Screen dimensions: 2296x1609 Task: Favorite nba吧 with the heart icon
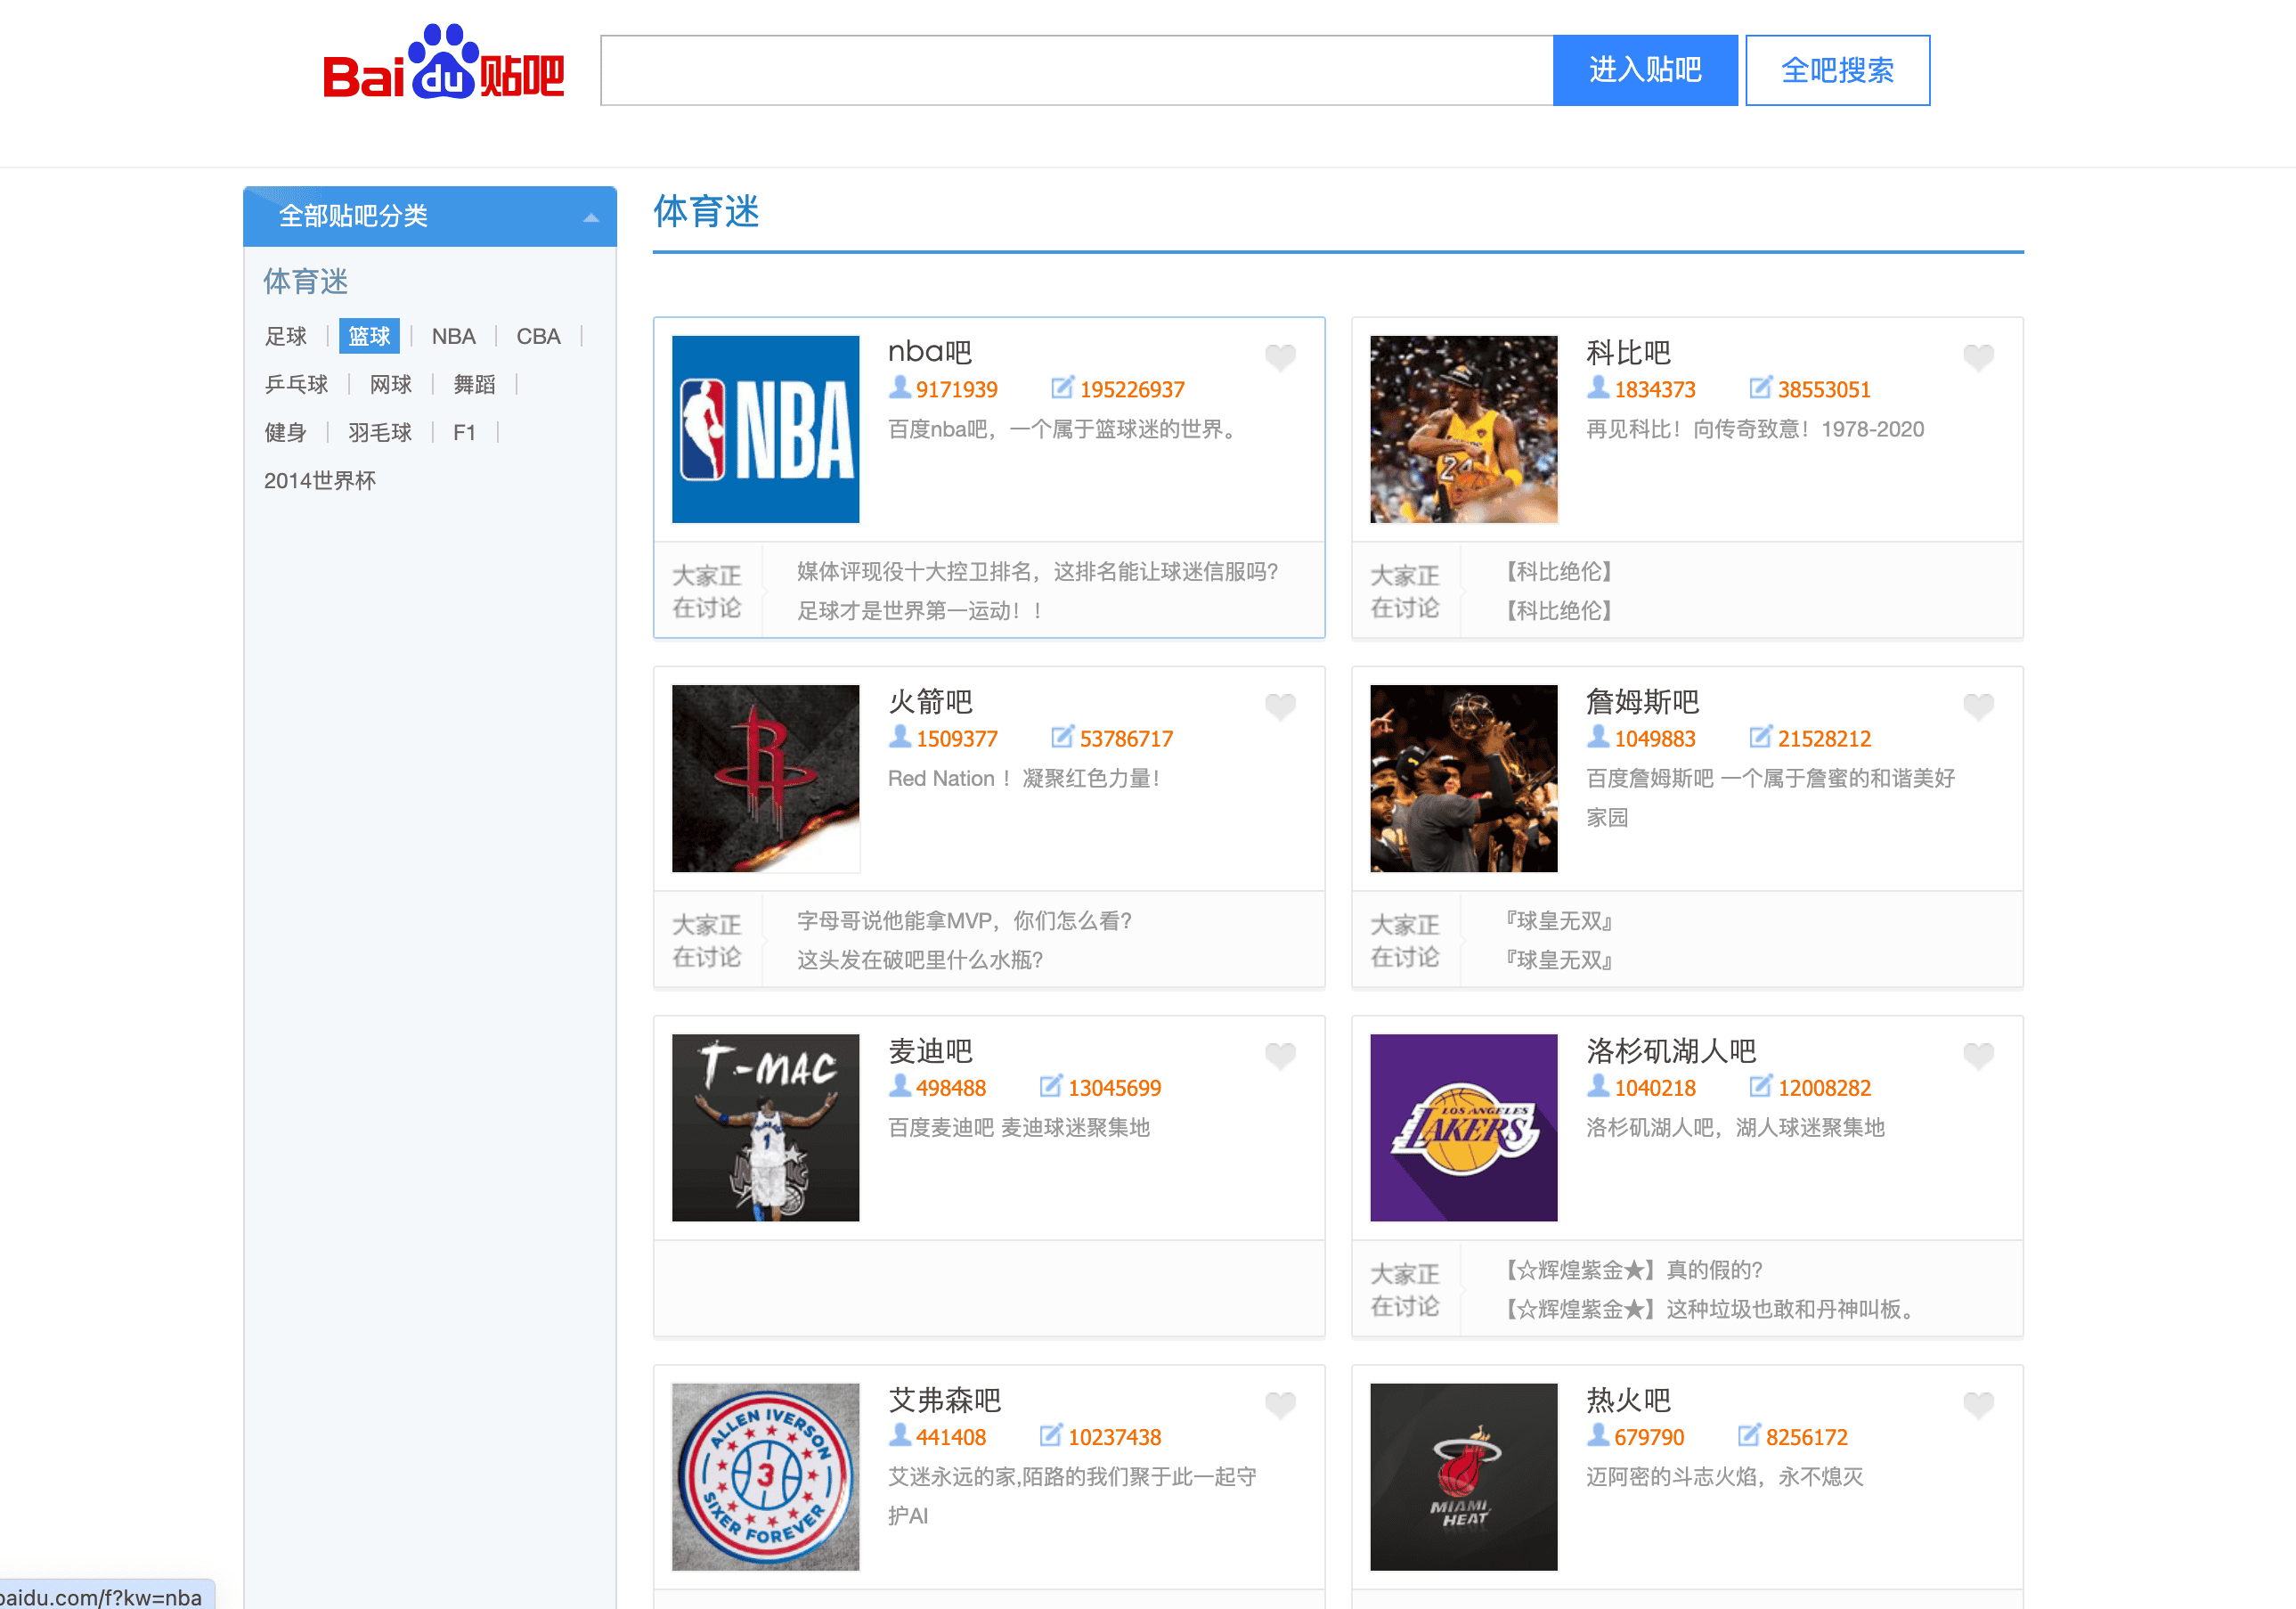pos(1280,357)
